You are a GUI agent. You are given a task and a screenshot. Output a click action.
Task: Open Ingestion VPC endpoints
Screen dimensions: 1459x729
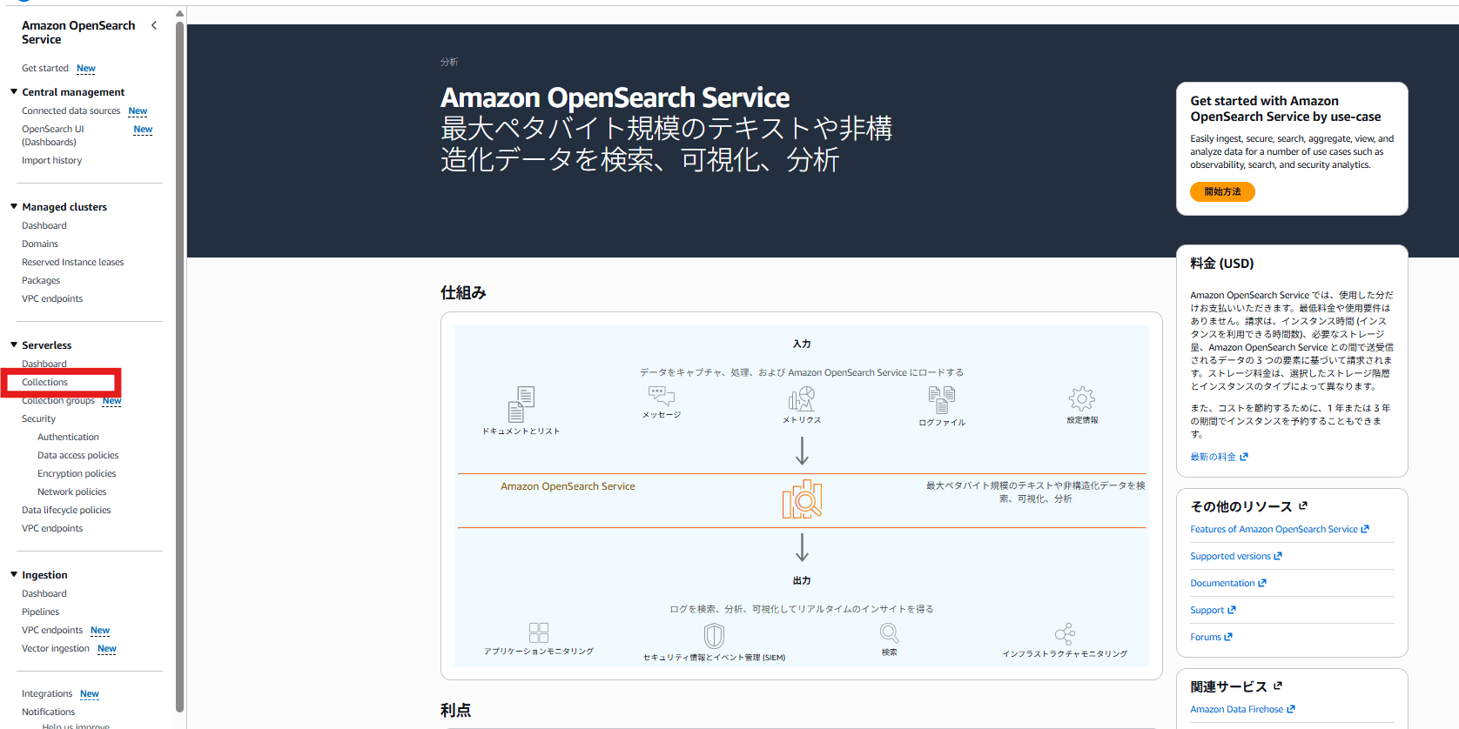click(x=52, y=630)
